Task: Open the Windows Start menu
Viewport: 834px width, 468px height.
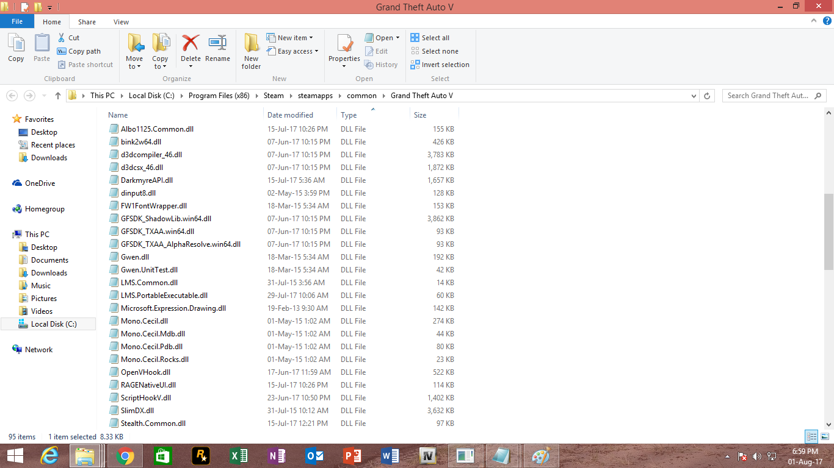Action: click(x=15, y=456)
